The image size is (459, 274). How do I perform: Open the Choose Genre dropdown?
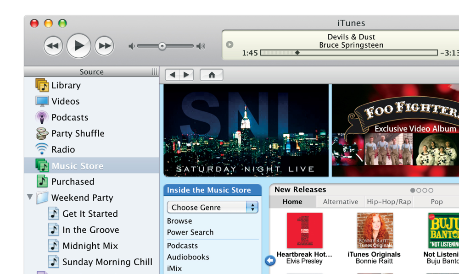213,208
